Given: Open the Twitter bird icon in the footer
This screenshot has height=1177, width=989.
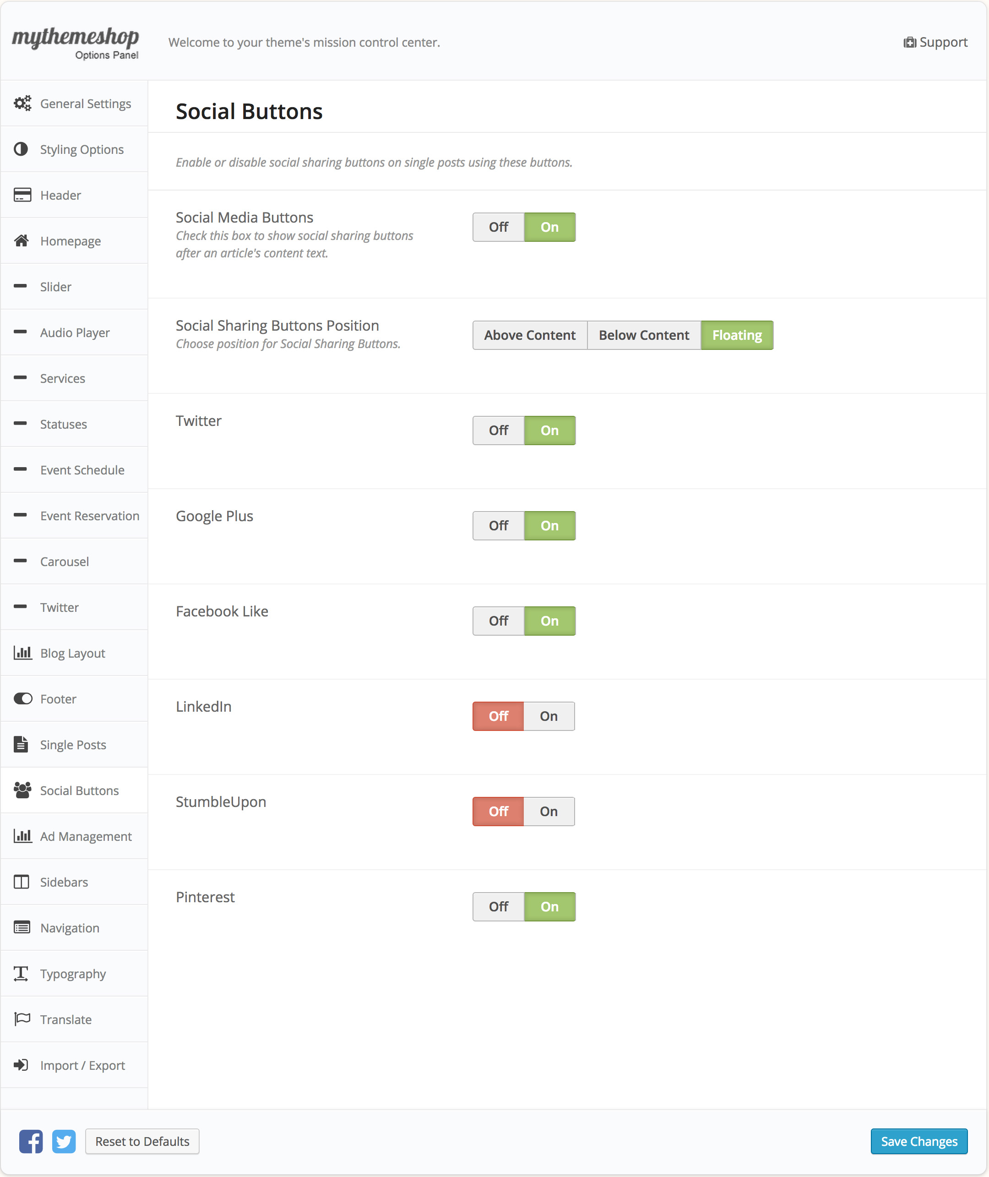Looking at the screenshot, I should (64, 1142).
